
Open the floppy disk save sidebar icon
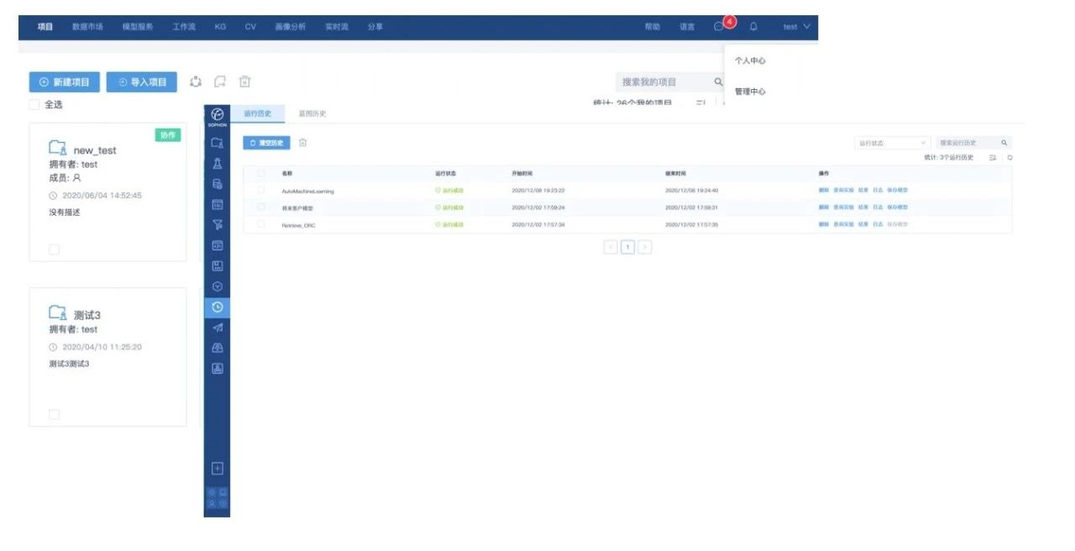click(217, 265)
